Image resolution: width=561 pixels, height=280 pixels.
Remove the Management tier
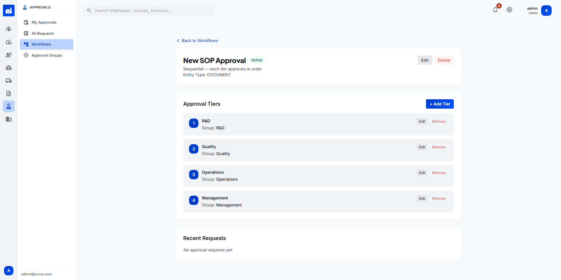click(x=439, y=199)
